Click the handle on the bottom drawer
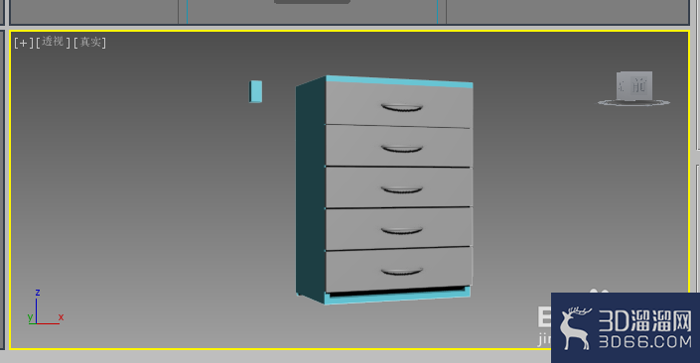Viewport: 700px width, 363px height. pos(402,272)
